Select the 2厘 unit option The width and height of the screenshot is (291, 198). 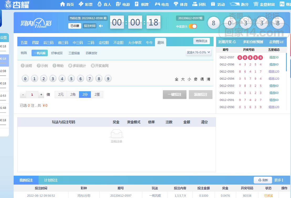pos(97,94)
